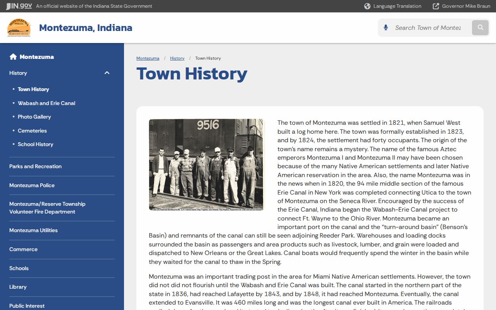Collapse the History sidebar section chevron
The width and height of the screenshot is (496, 310).
[107, 73]
